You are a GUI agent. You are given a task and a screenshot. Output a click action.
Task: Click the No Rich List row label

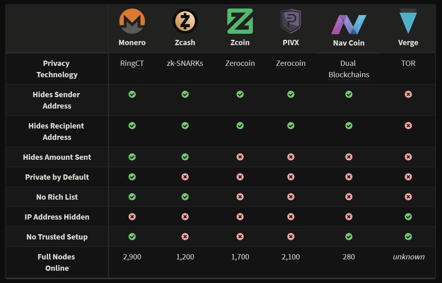(x=57, y=197)
